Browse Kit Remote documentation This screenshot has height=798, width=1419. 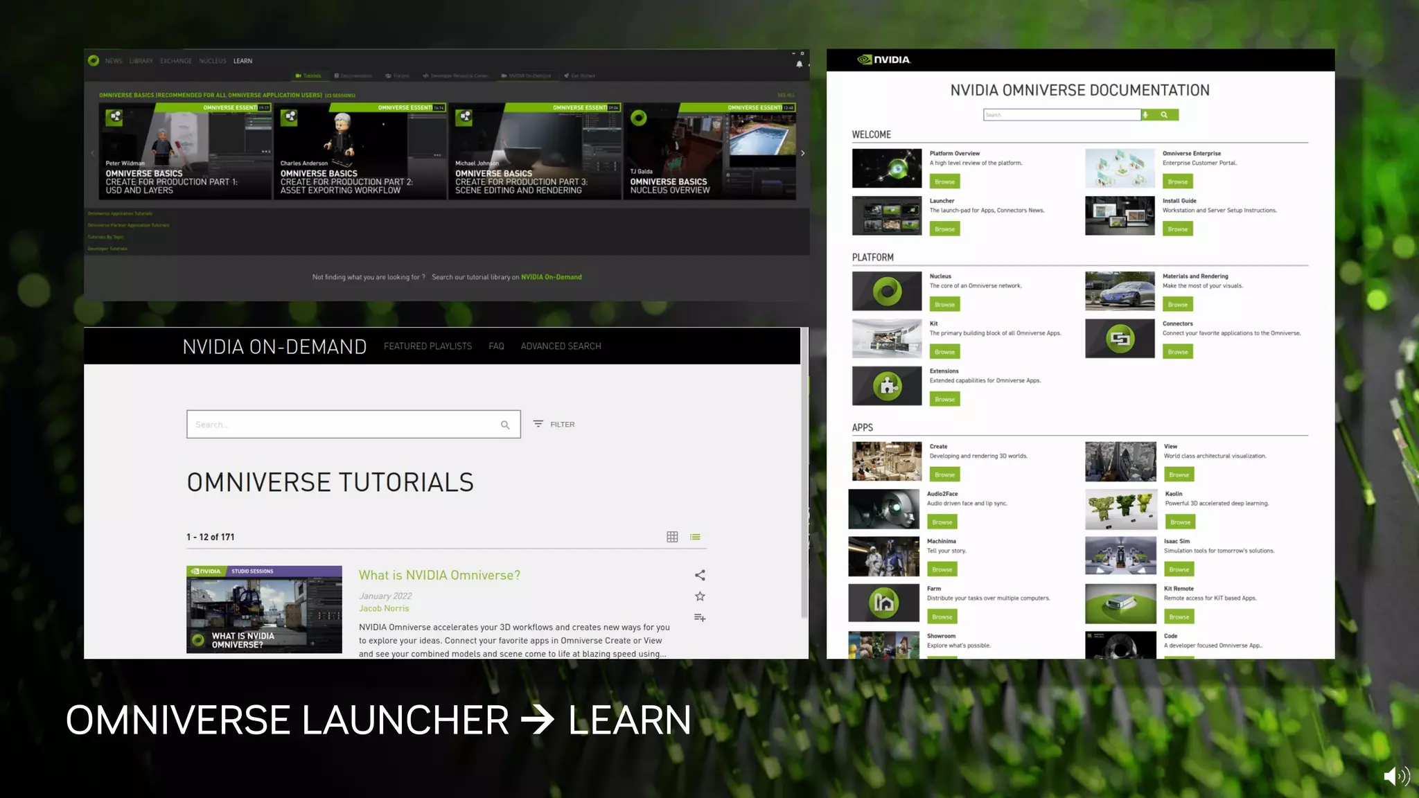[x=1179, y=617]
